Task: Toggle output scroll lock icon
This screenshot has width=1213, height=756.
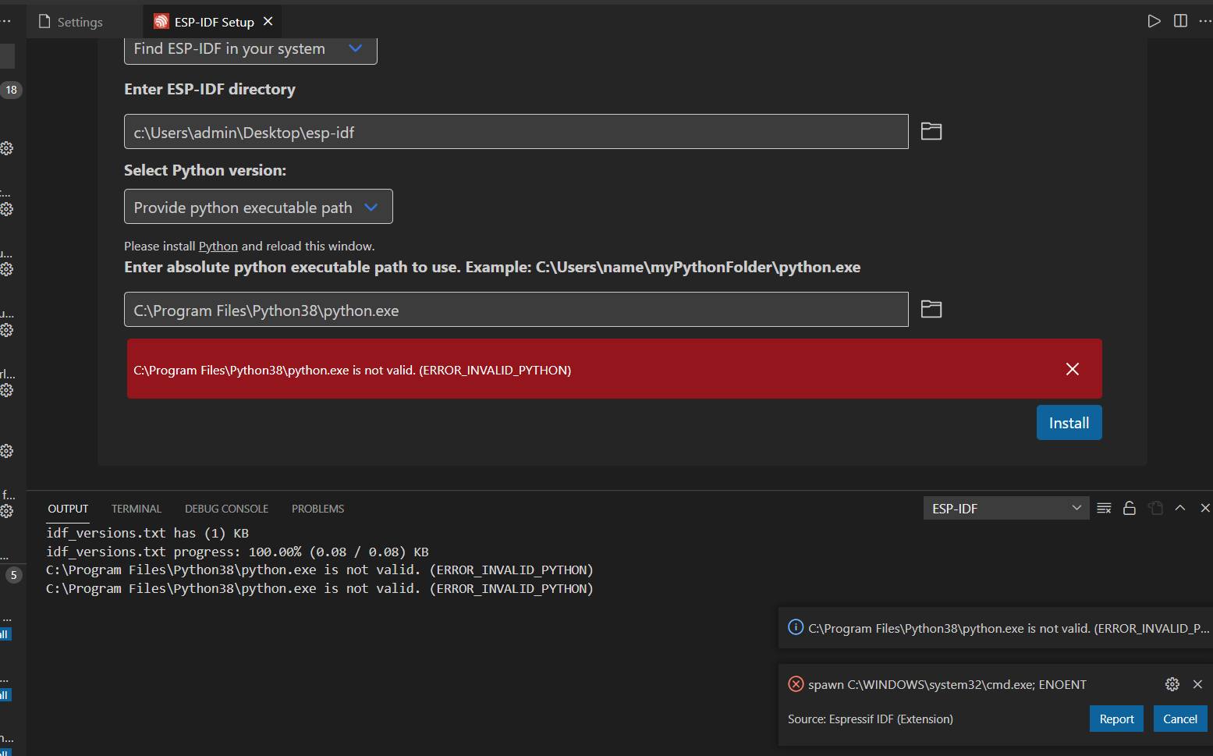Action: [1130, 508]
